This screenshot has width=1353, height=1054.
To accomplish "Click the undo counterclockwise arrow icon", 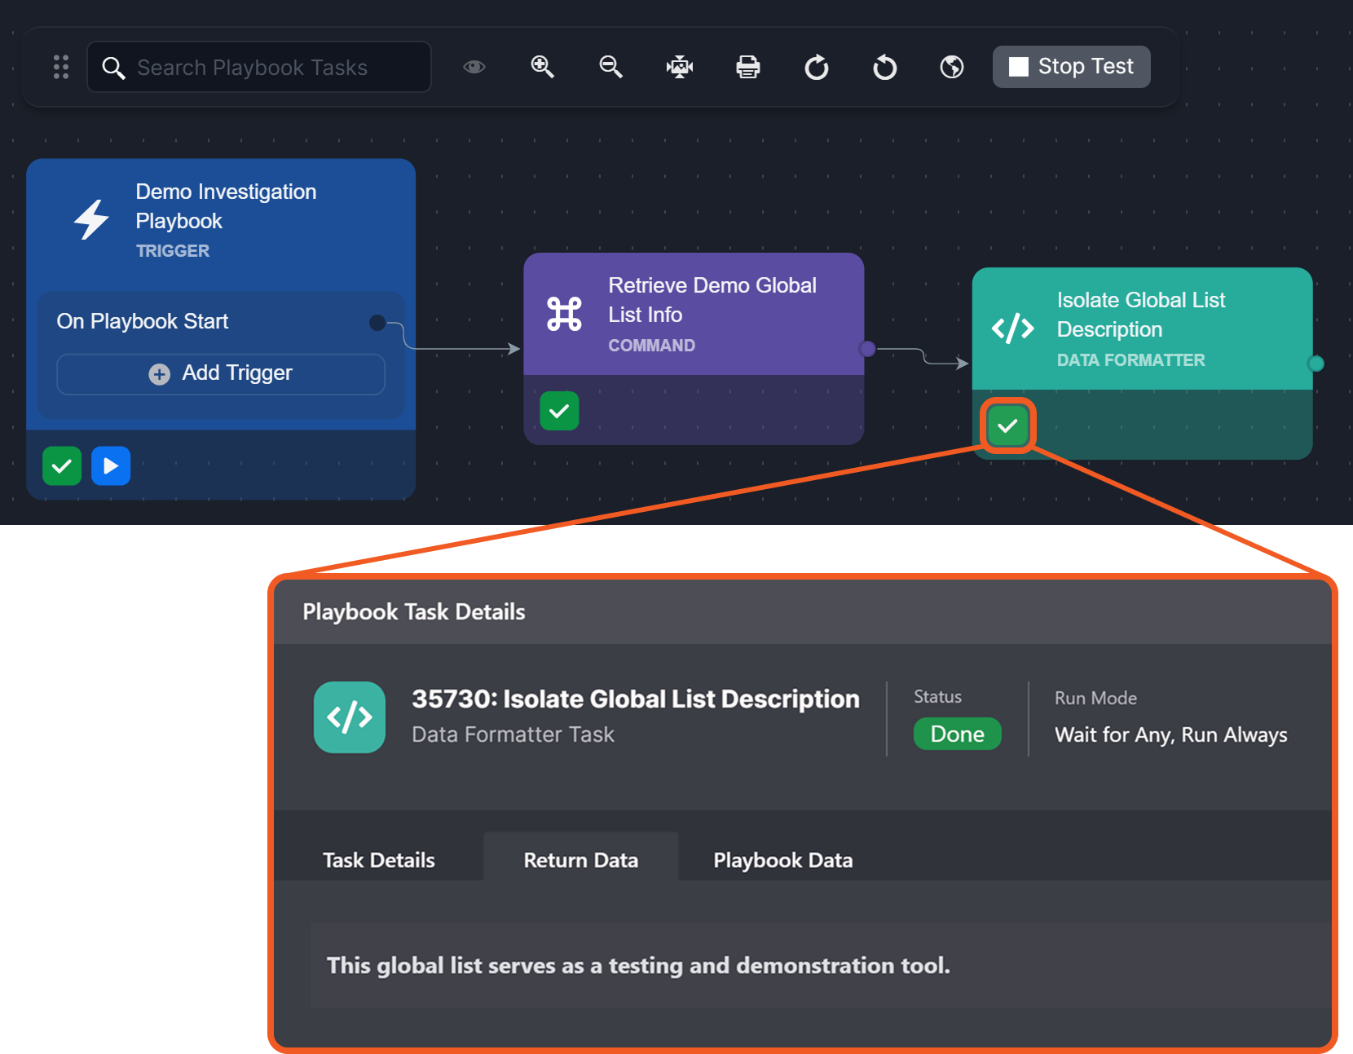I will coord(884,67).
